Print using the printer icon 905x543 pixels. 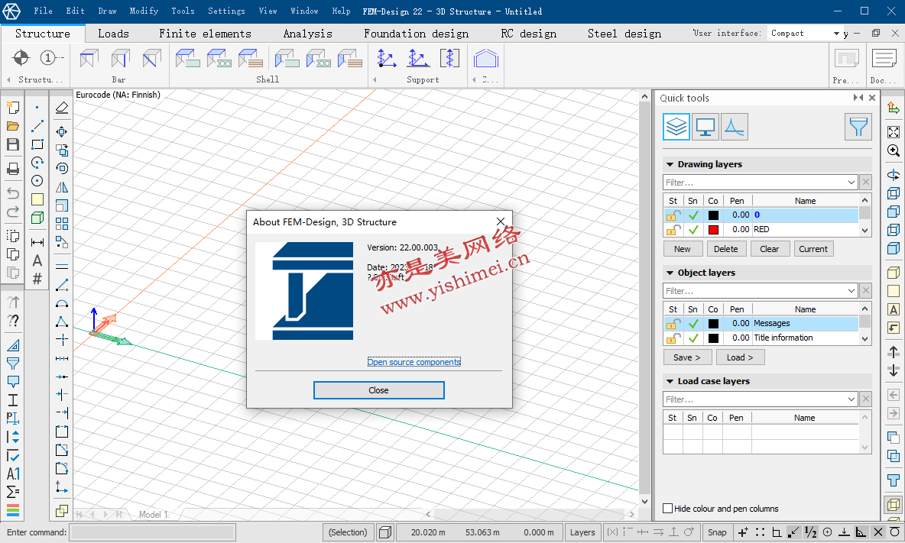(x=13, y=169)
